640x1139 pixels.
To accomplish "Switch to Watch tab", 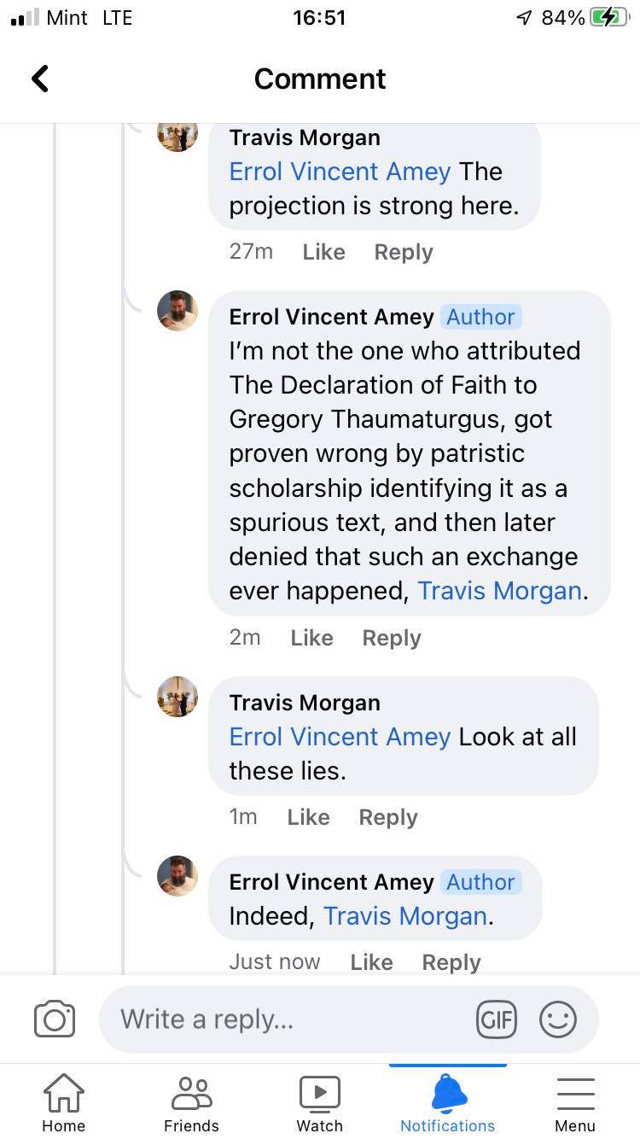I will [x=319, y=1101].
